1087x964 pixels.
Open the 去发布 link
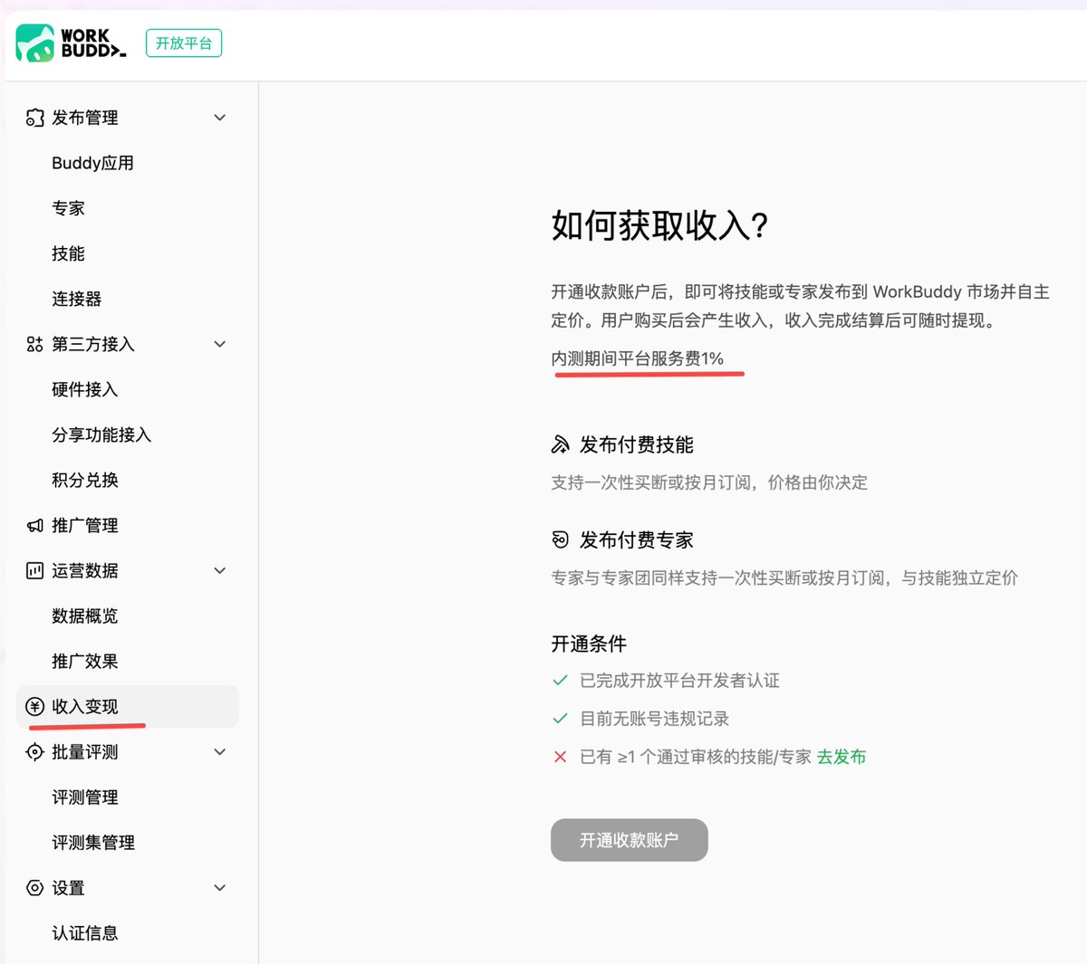coord(842,757)
